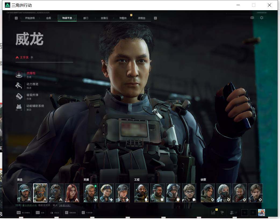Click the previous-tab key icon left of 开始游戏
The width and height of the screenshot is (280, 219).
pos(16,18)
